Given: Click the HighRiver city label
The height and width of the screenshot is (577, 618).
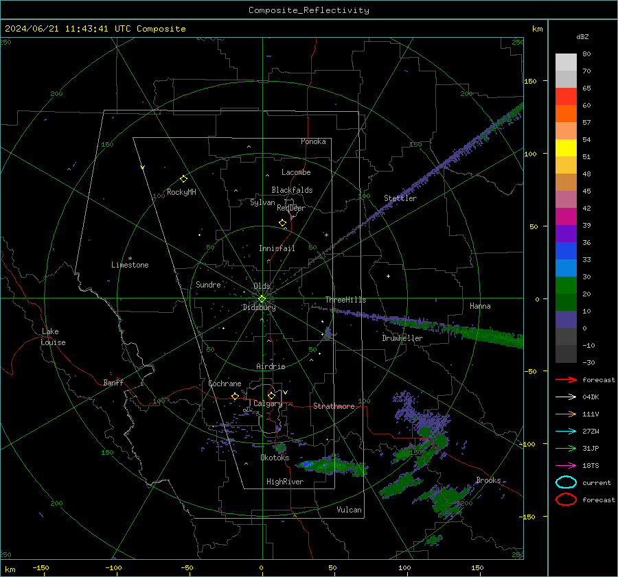Looking at the screenshot, I should (x=285, y=482).
